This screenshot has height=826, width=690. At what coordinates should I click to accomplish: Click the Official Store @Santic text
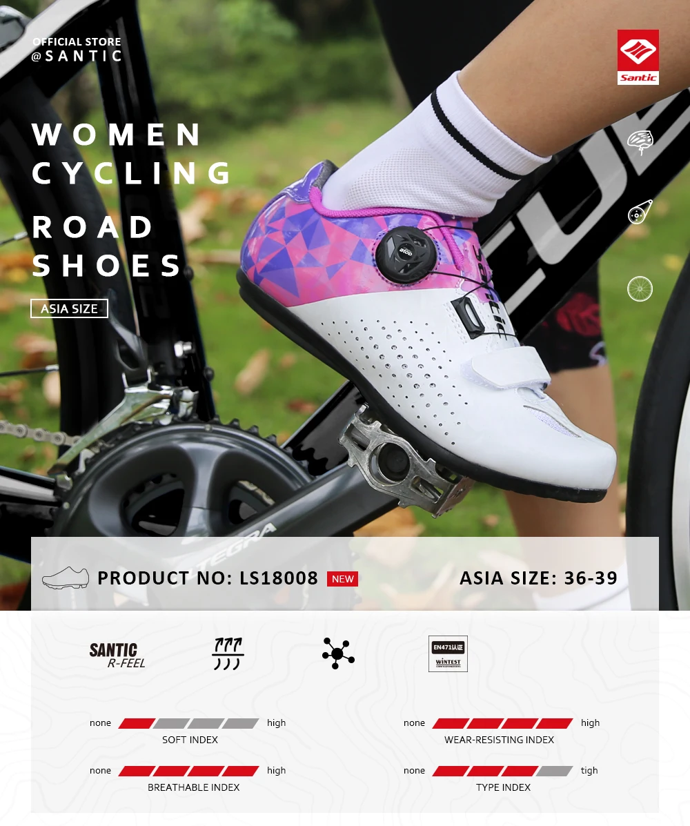[77, 49]
